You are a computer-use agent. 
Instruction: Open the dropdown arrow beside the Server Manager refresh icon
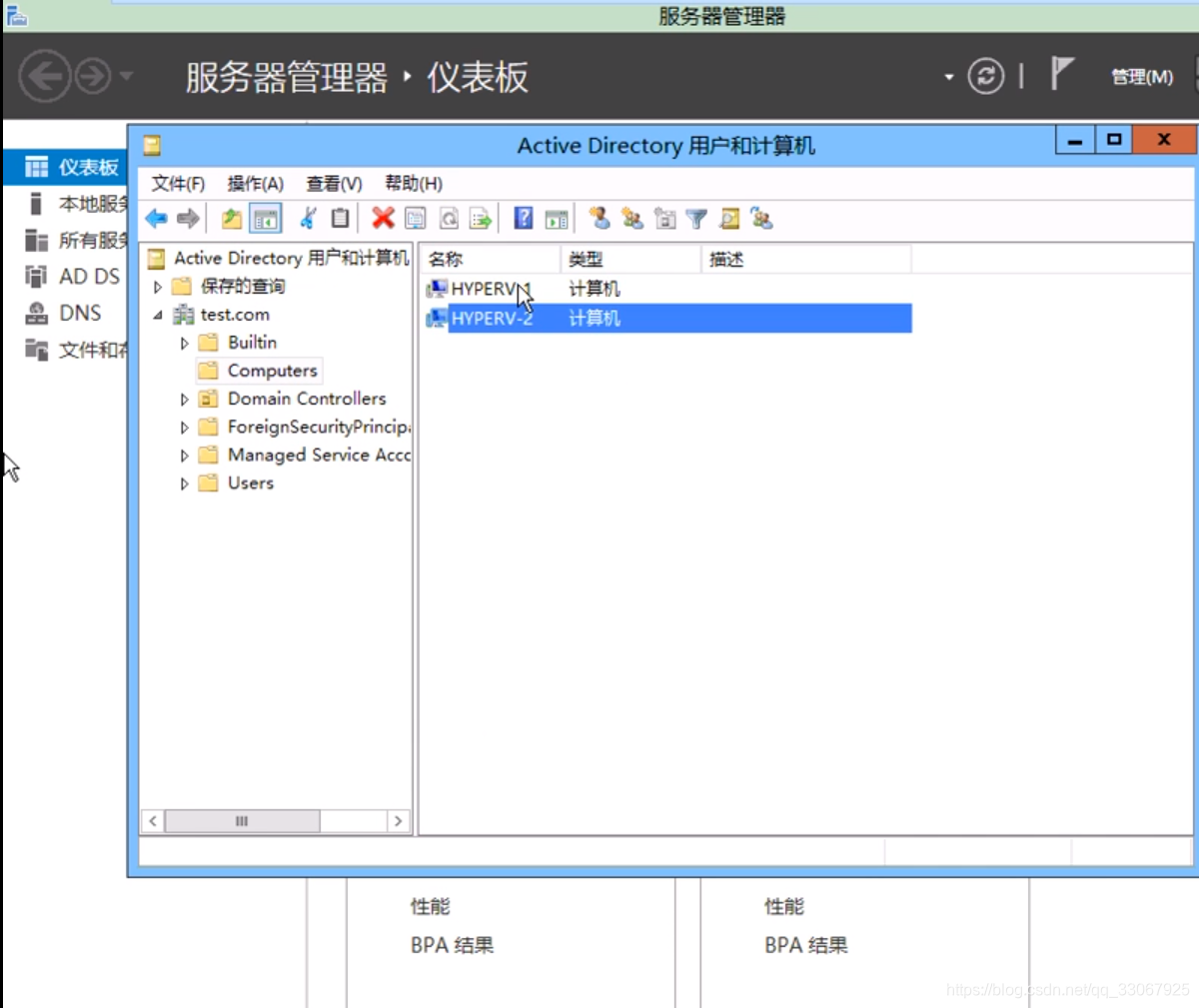click(948, 77)
